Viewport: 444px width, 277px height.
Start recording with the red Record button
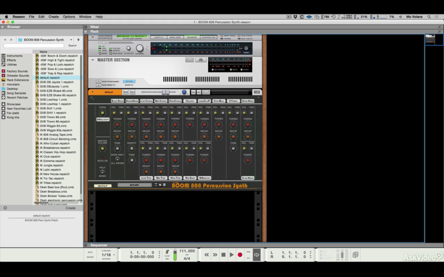click(x=240, y=255)
